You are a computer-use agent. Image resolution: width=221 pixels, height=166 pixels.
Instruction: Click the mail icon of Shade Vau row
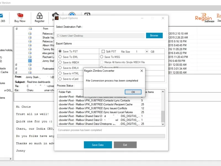pos(30,37)
